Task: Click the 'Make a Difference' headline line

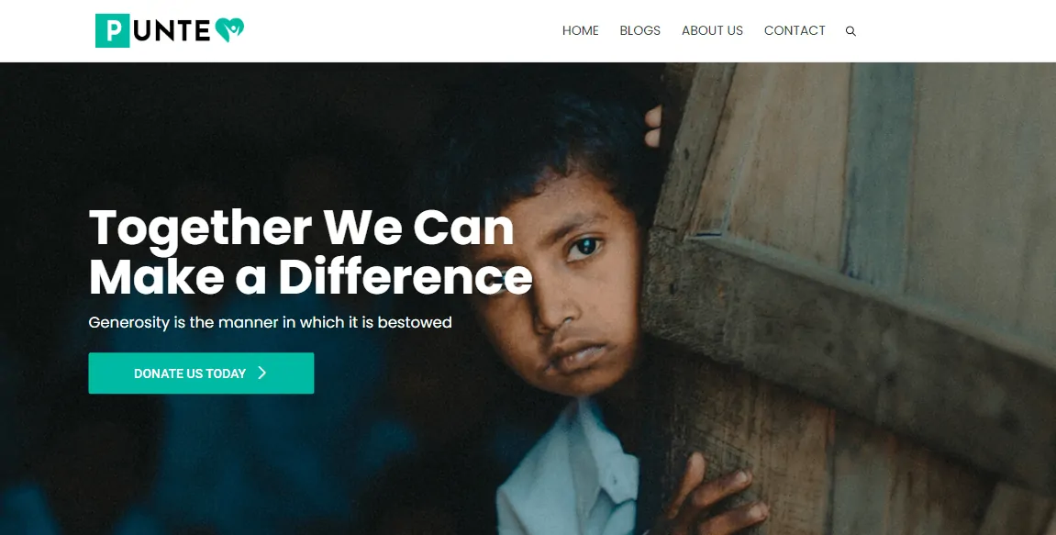Action: coord(310,276)
